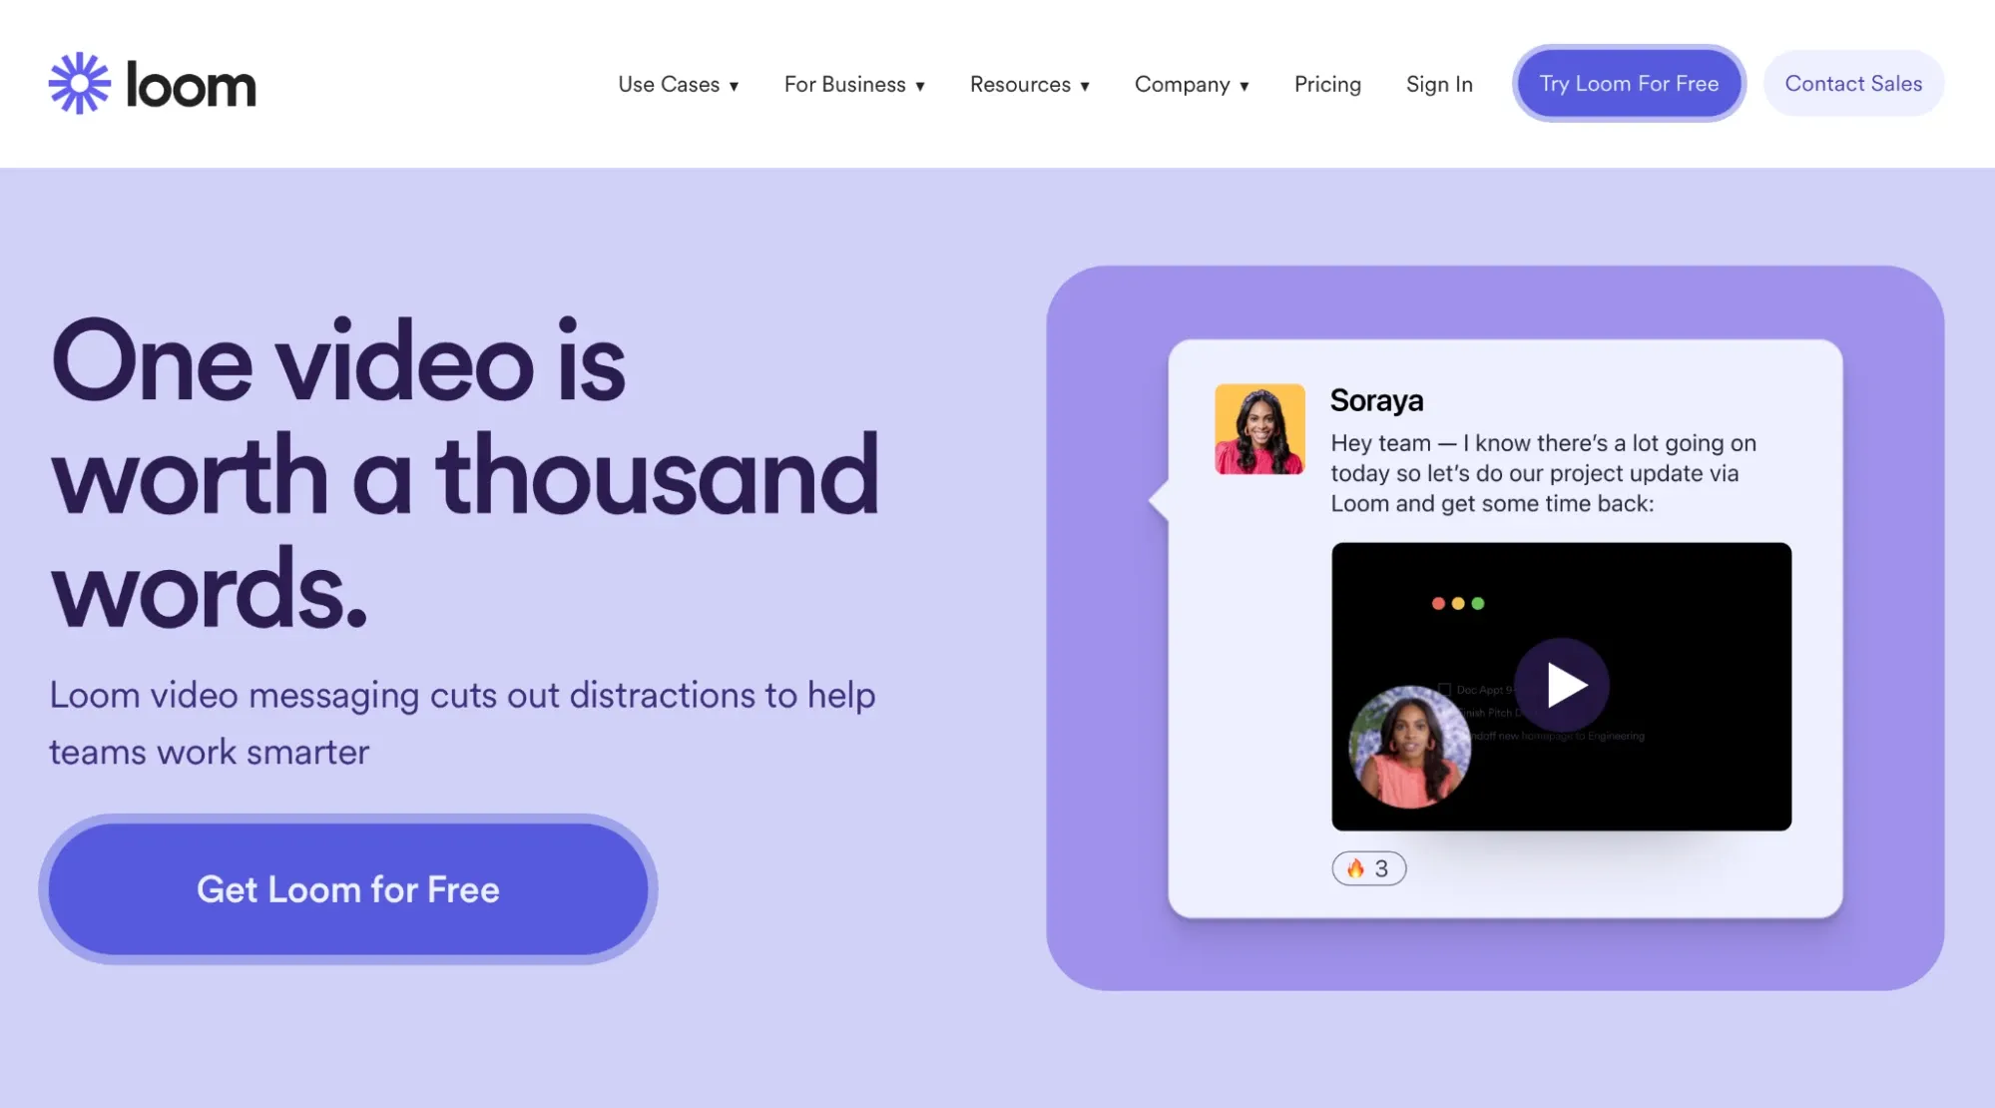Go to the Pricing page
Viewport: 1995px width, 1108px height.
tap(1327, 85)
